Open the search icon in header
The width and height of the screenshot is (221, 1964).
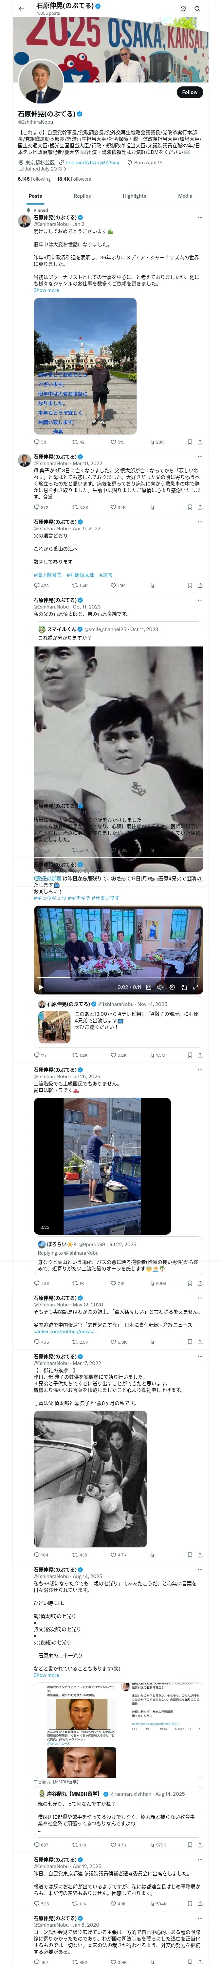point(197,9)
